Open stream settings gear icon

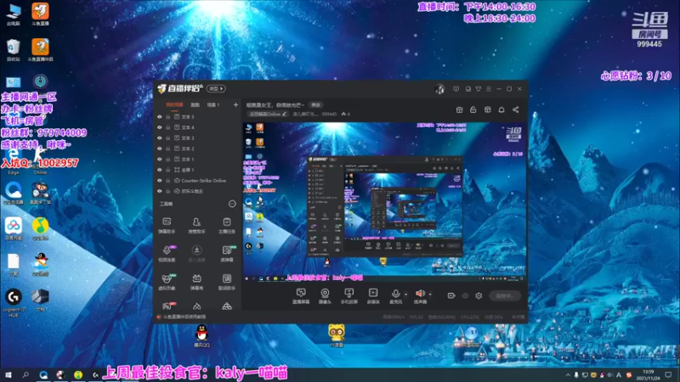479,295
